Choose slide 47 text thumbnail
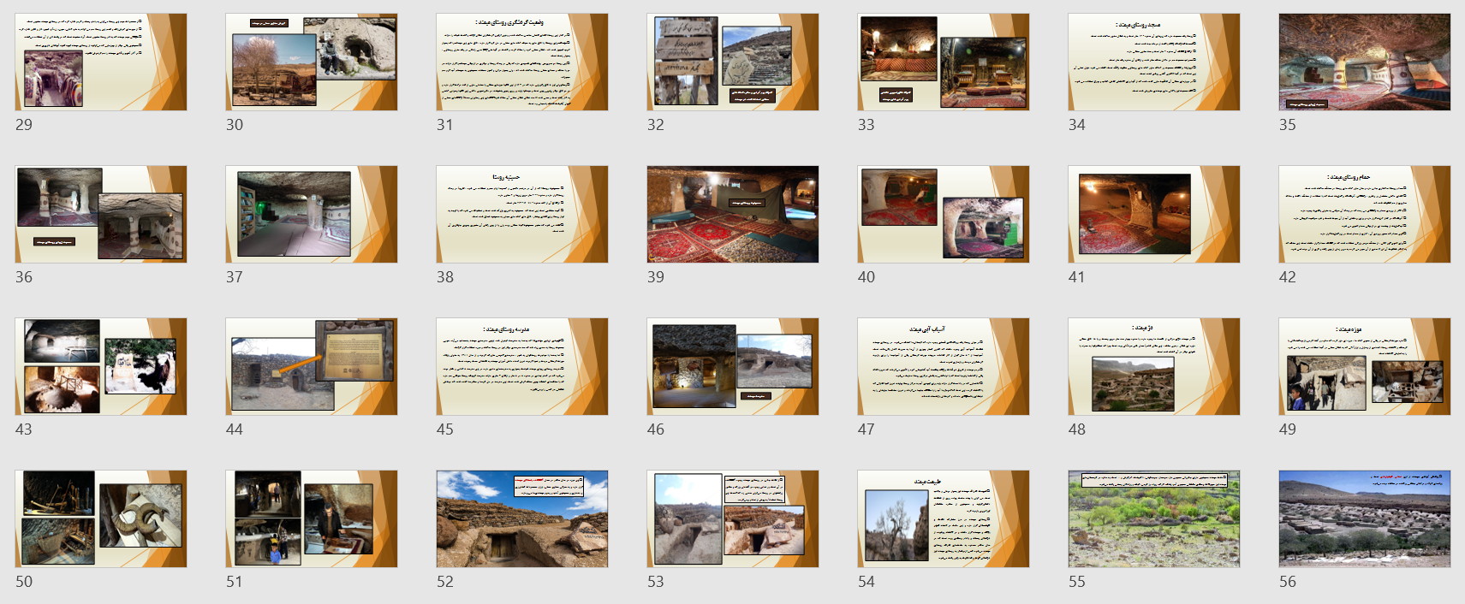 (944, 366)
